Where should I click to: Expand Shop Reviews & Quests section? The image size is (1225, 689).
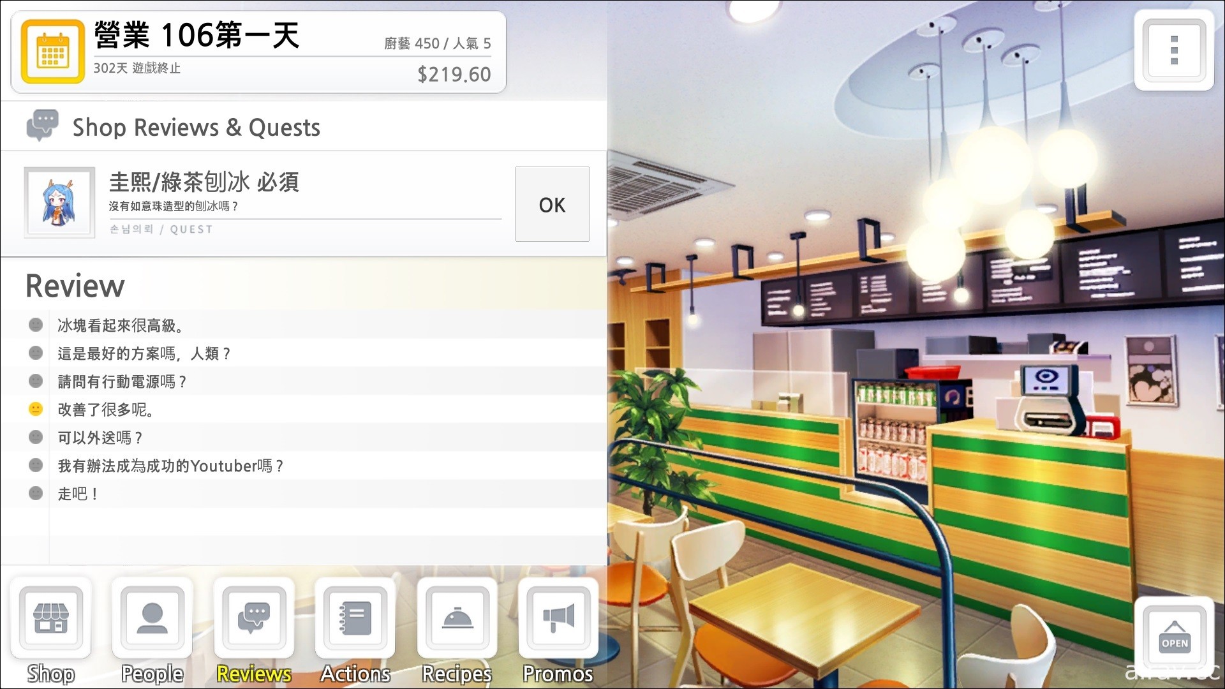click(197, 127)
